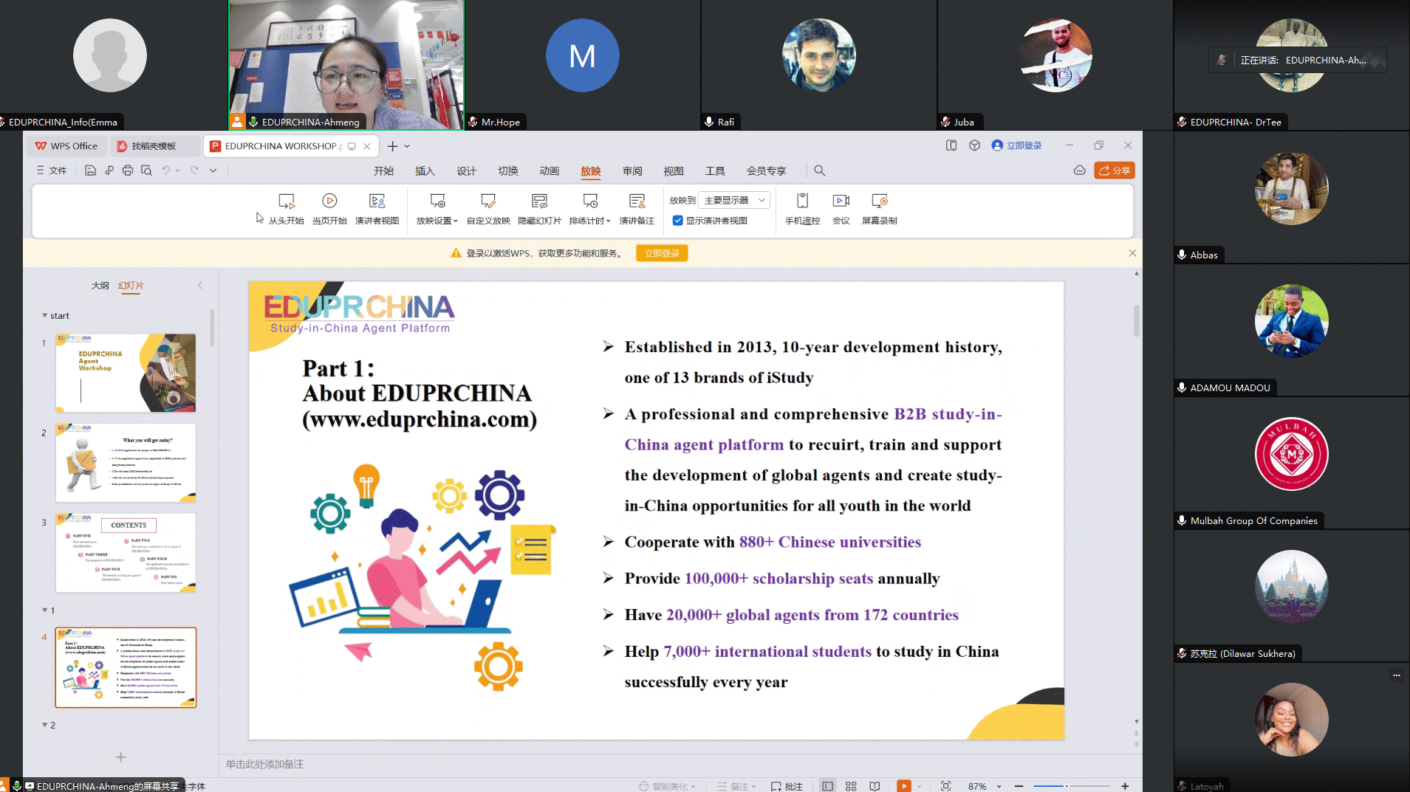Screen dimensions: 1410x792
Task: Click orange play slideshow button in status bar
Action: 903,786
